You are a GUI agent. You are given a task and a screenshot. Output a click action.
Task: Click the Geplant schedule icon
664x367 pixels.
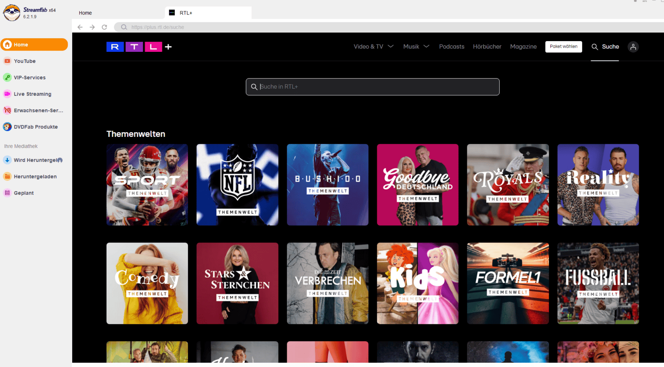tap(7, 193)
